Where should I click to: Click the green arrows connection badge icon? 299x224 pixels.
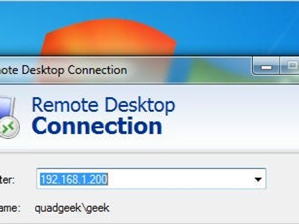pos(9,127)
